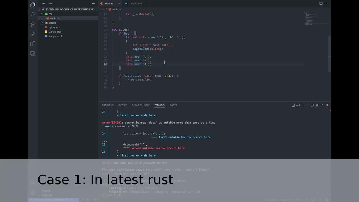The image size is (359, 202).
Task: Click the '// do something' comment
Action: click(139, 80)
